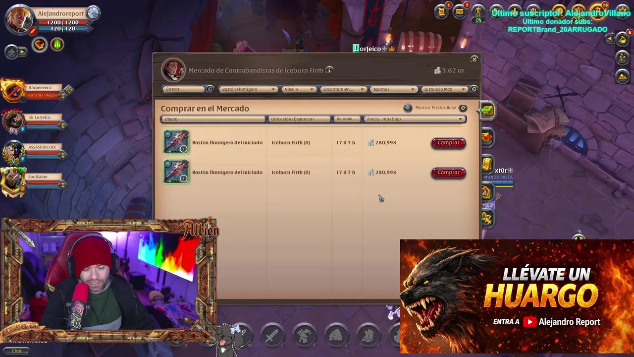
Task: Click the silver balance 5.62 m
Action: (x=449, y=70)
